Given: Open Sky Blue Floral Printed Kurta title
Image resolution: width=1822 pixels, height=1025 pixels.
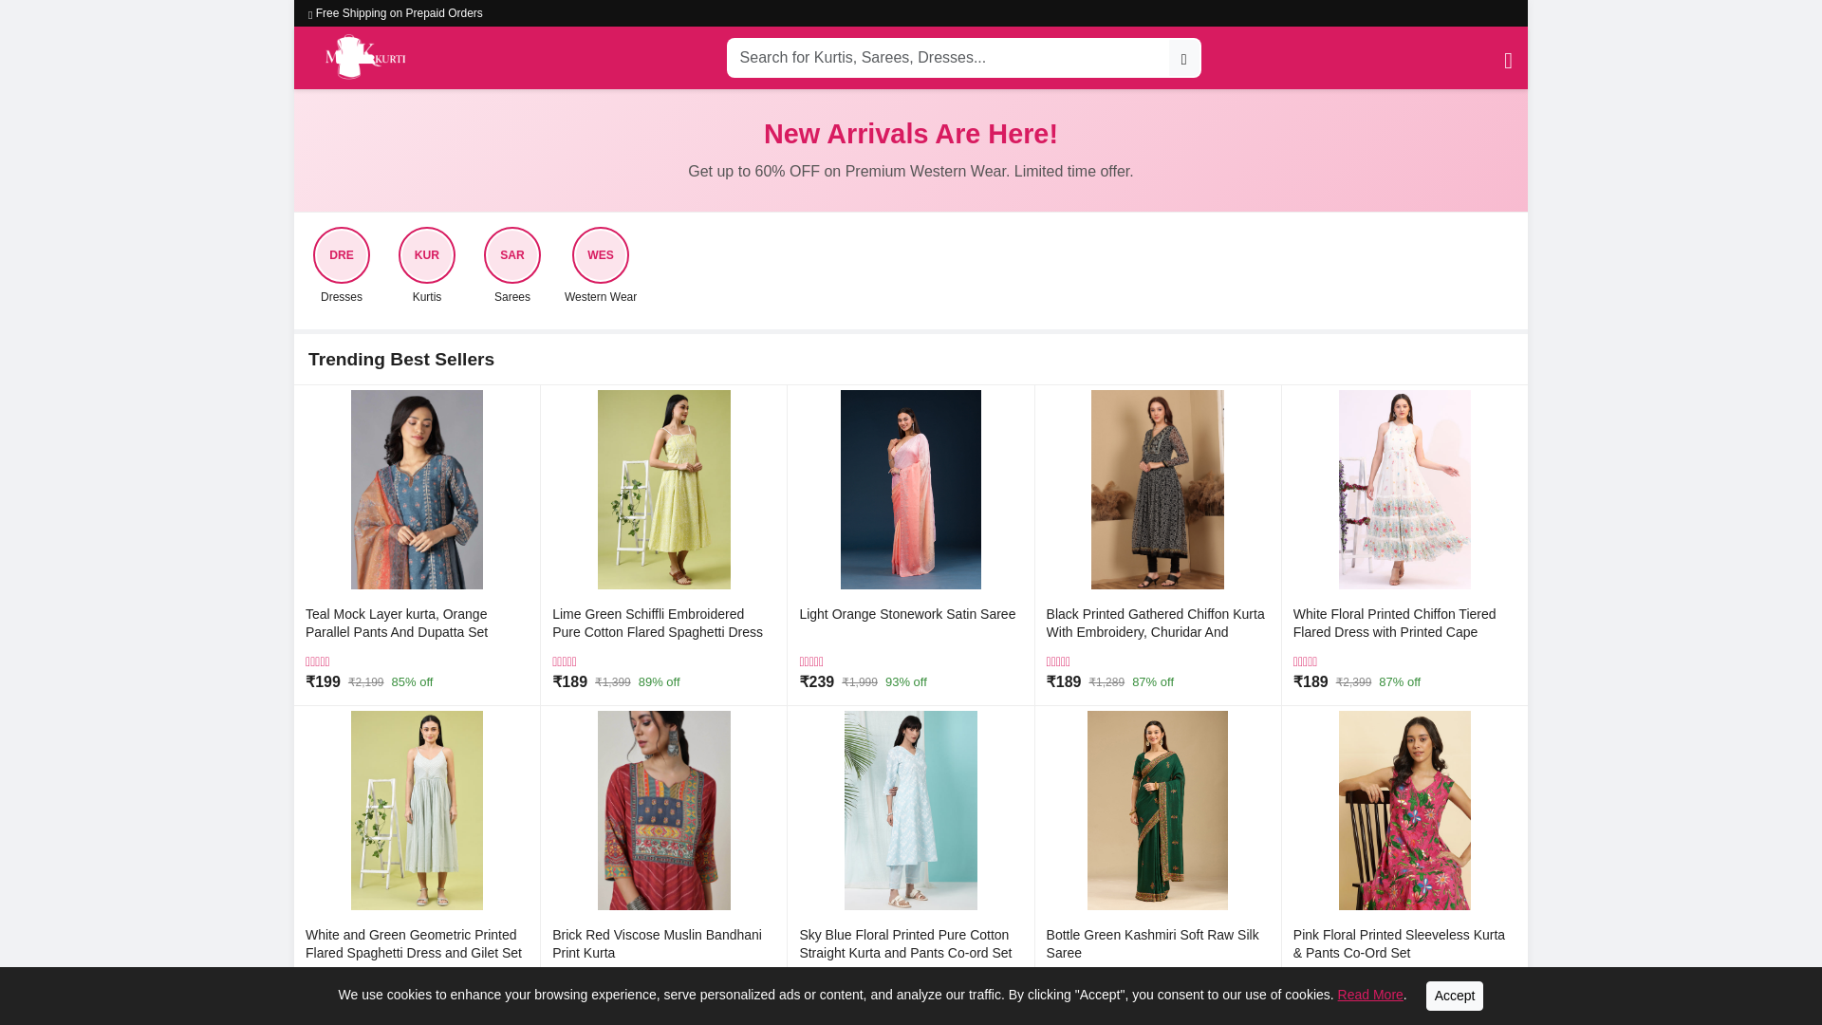Looking at the screenshot, I should point(905,944).
